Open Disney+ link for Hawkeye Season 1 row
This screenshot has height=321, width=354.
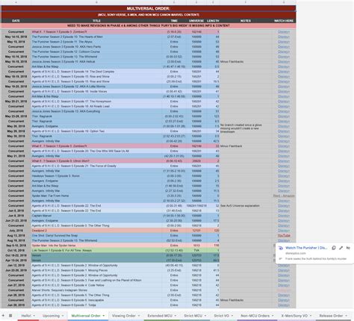point(284,175)
